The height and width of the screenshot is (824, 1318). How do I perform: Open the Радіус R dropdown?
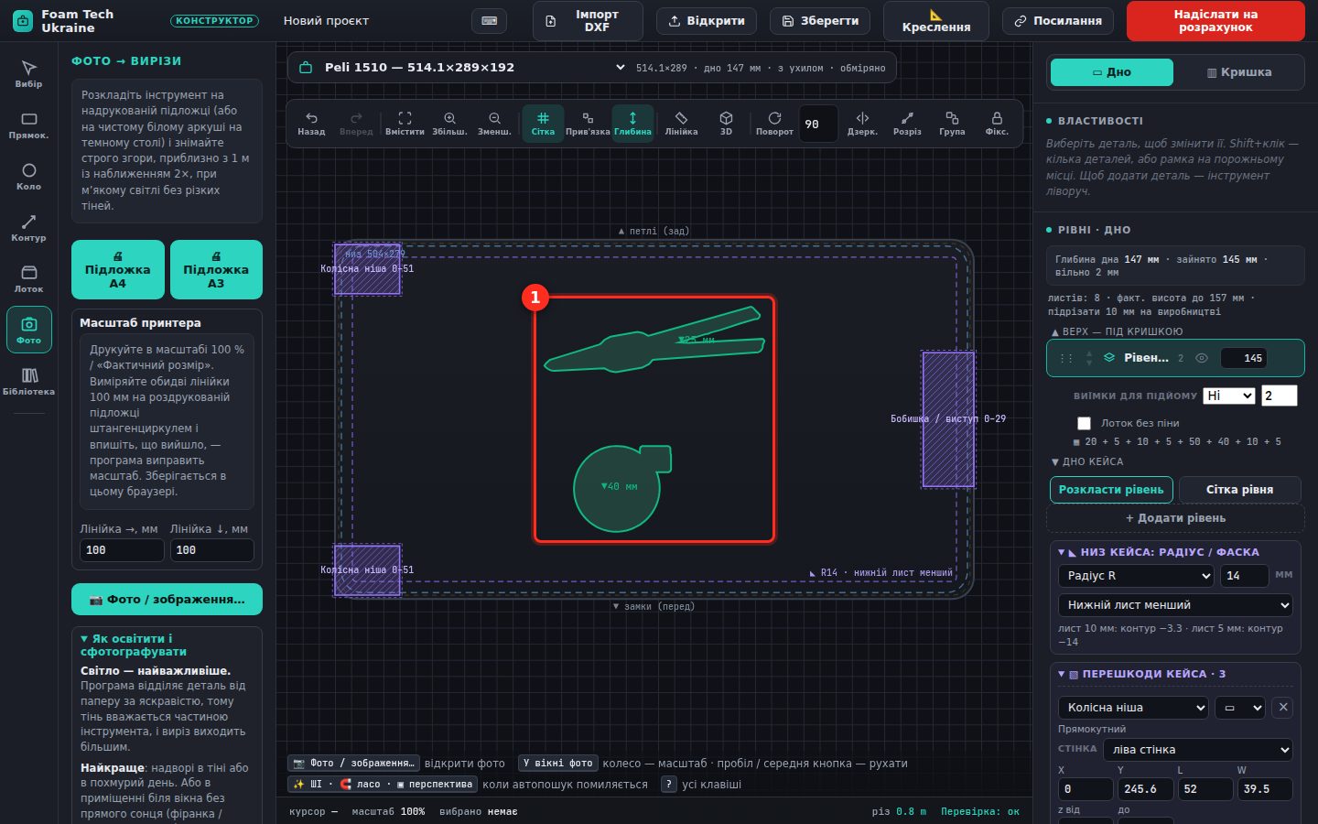tap(1137, 576)
